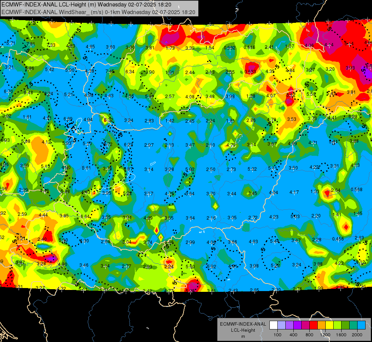Click the wind shear value '9.48'
This screenshot has width=372, height=342.
28,93
